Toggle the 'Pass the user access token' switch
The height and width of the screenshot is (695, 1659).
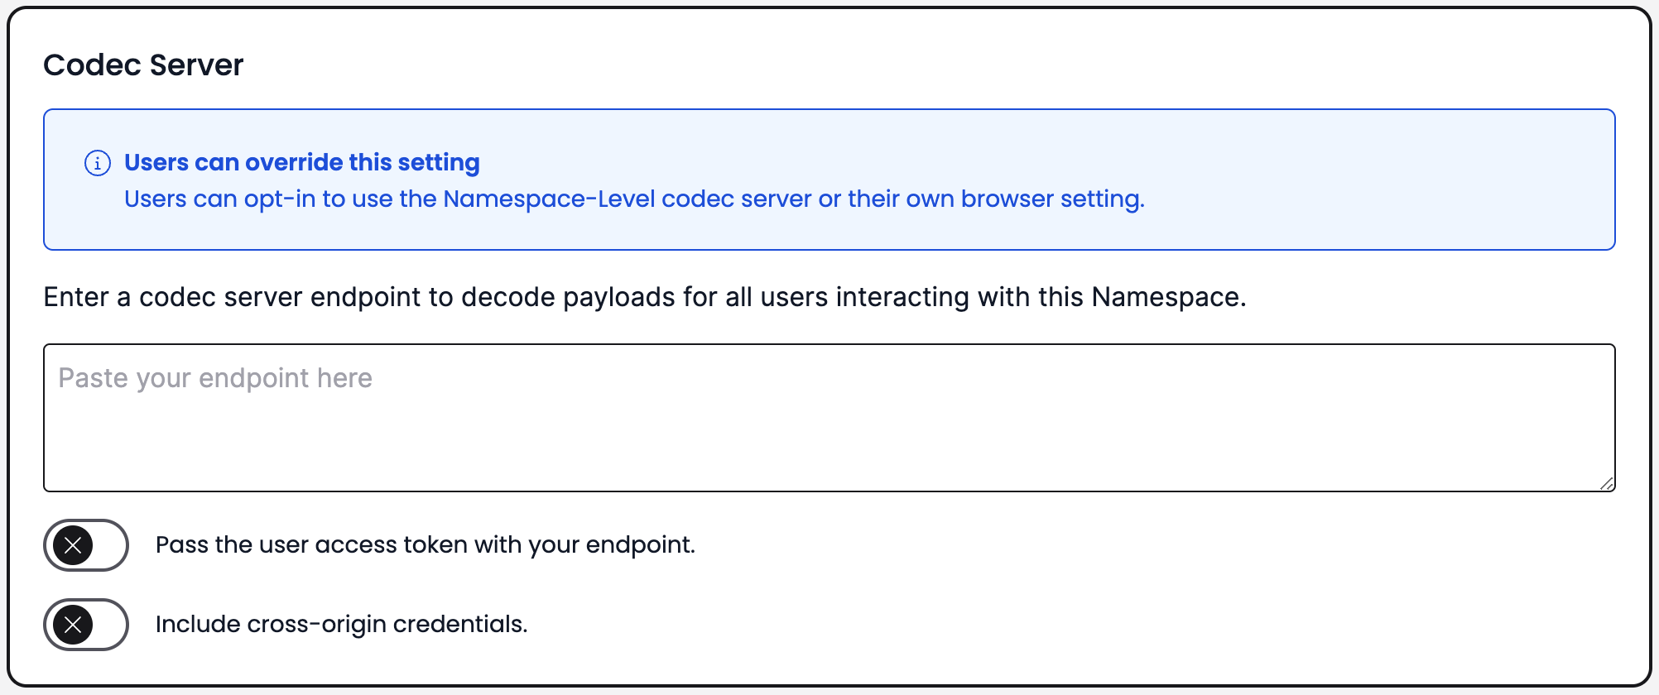(x=85, y=544)
